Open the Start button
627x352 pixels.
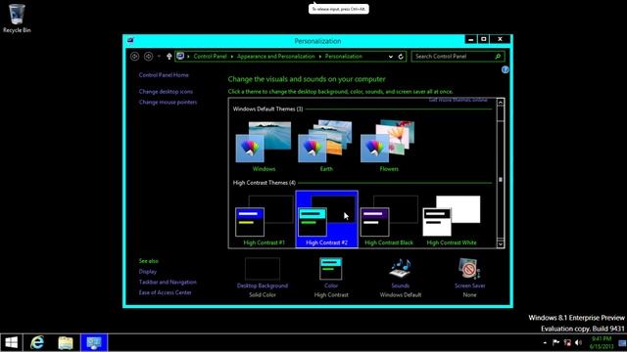pos(11,343)
